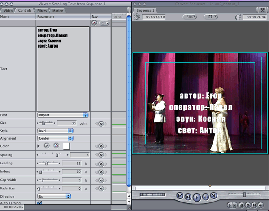This screenshot has width=269, height=211.
Task: Click the scroll down arrow in Viewer
Action: (x=129, y=202)
